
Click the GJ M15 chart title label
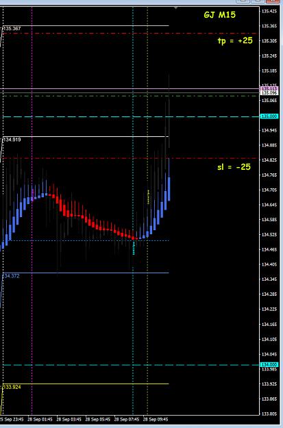tap(219, 15)
